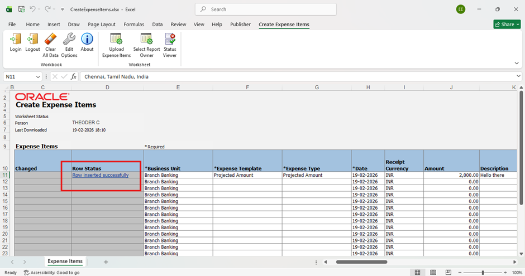The image size is (525, 276).
Task: Switch to the Formulas tab
Action: pyautogui.click(x=134, y=25)
